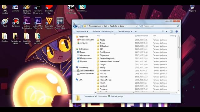
Task: Launch Paint from the desktop
Action: 5,22
